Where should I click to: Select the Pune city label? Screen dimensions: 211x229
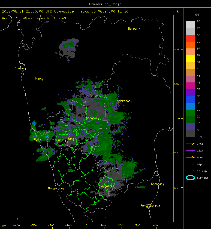click(x=39, y=79)
